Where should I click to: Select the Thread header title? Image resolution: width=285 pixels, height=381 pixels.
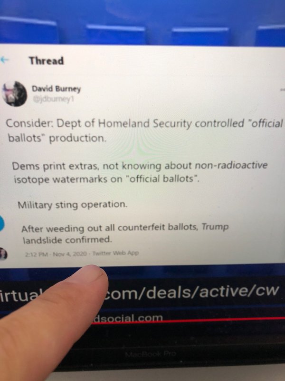pos(46,61)
